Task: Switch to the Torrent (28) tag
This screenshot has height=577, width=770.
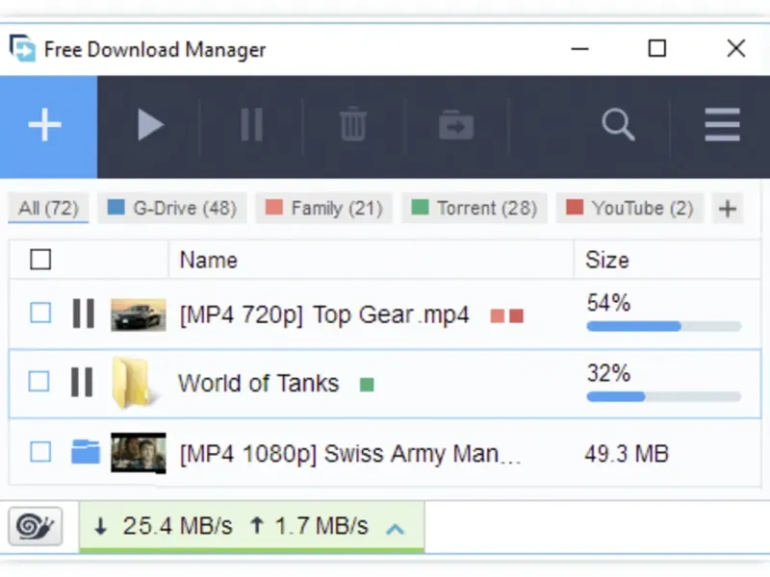Action: (x=475, y=209)
